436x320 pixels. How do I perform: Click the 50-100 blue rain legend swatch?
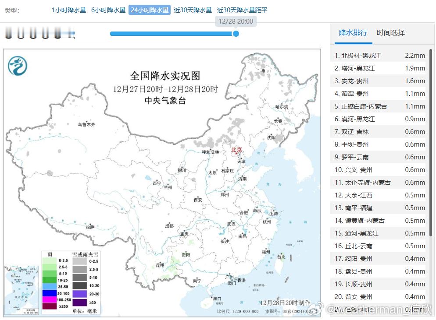(x=50, y=293)
